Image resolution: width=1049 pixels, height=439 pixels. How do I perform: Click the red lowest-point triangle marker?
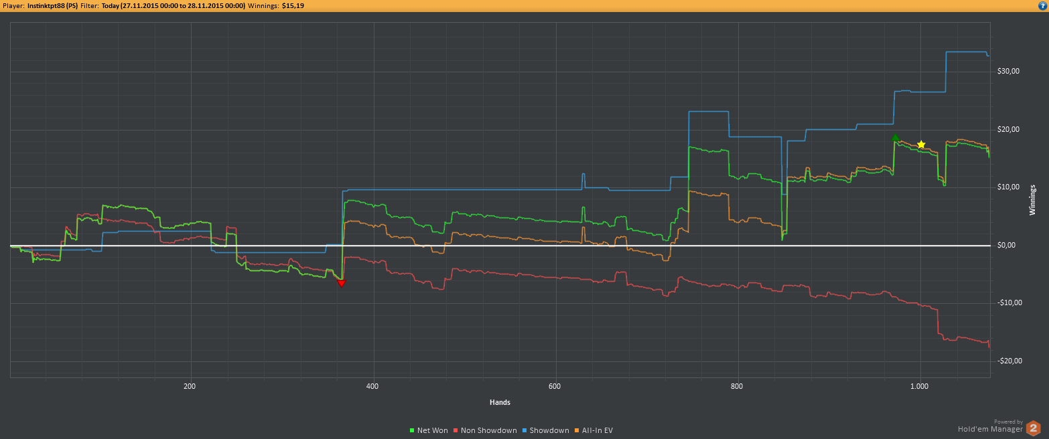(x=342, y=283)
